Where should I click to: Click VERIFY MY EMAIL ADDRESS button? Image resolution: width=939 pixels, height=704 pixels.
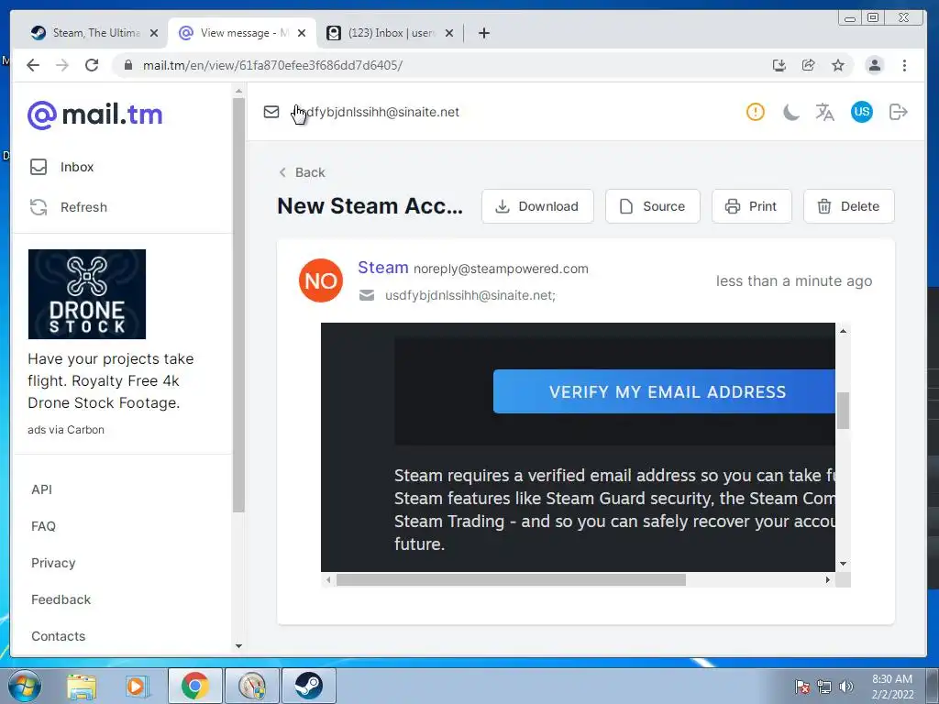(x=664, y=391)
